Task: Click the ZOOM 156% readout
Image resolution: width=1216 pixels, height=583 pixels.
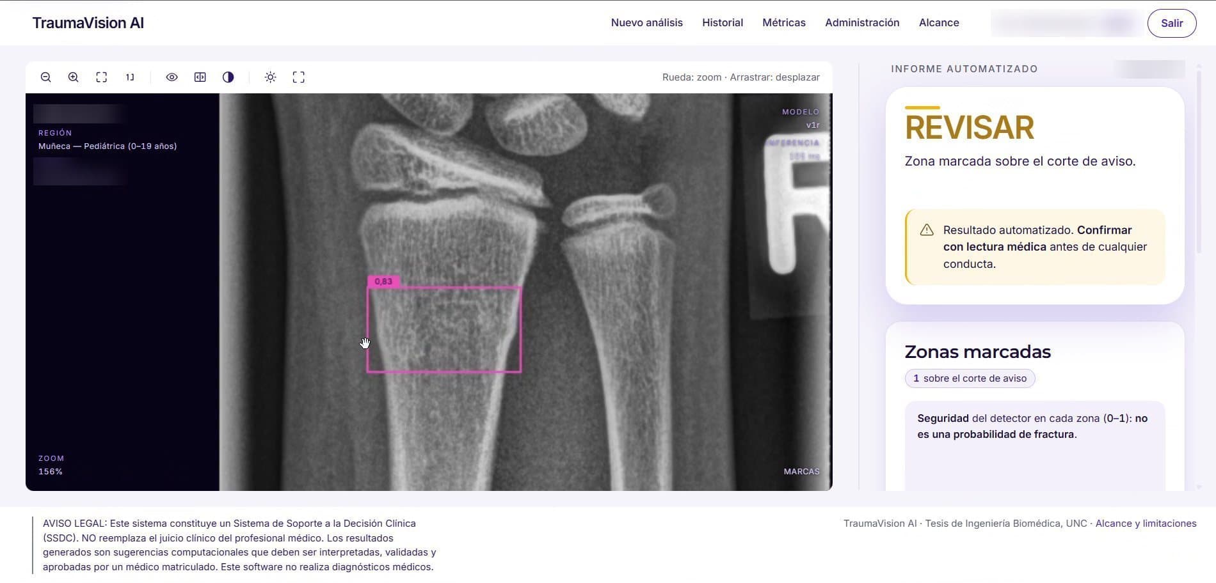Action: (x=51, y=465)
